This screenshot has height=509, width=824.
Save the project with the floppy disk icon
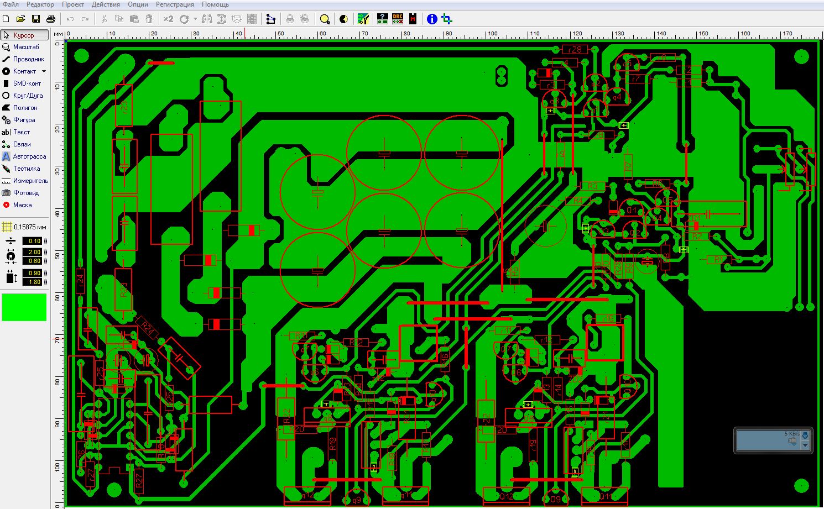click(35, 19)
